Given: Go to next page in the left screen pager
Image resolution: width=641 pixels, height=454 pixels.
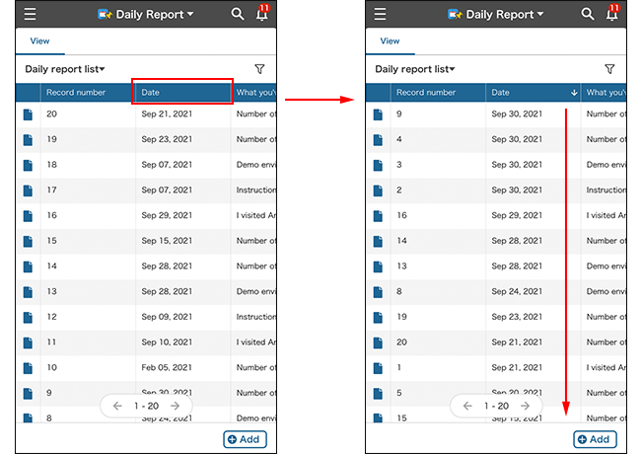Looking at the screenshot, I should tap(175, 406).
